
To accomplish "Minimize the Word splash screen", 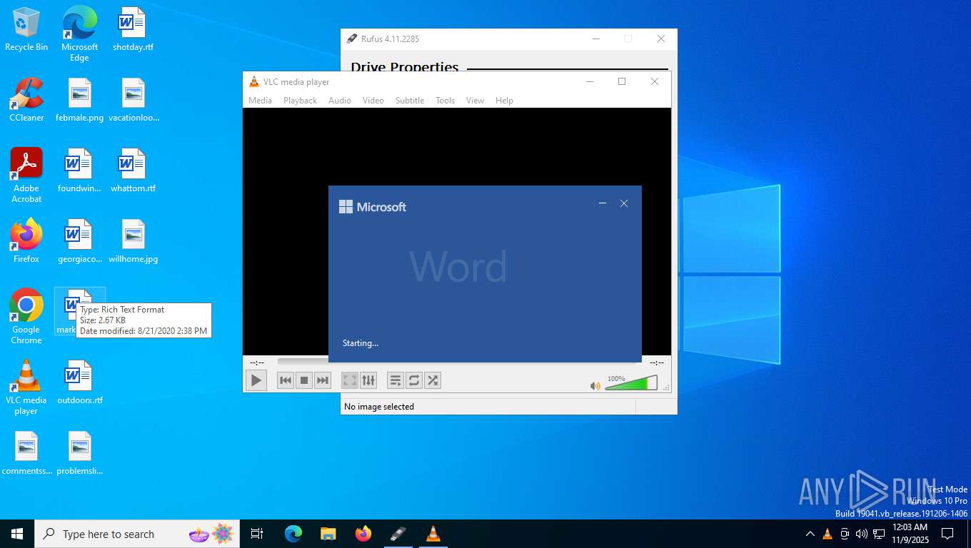I will [x=603, y=203].
